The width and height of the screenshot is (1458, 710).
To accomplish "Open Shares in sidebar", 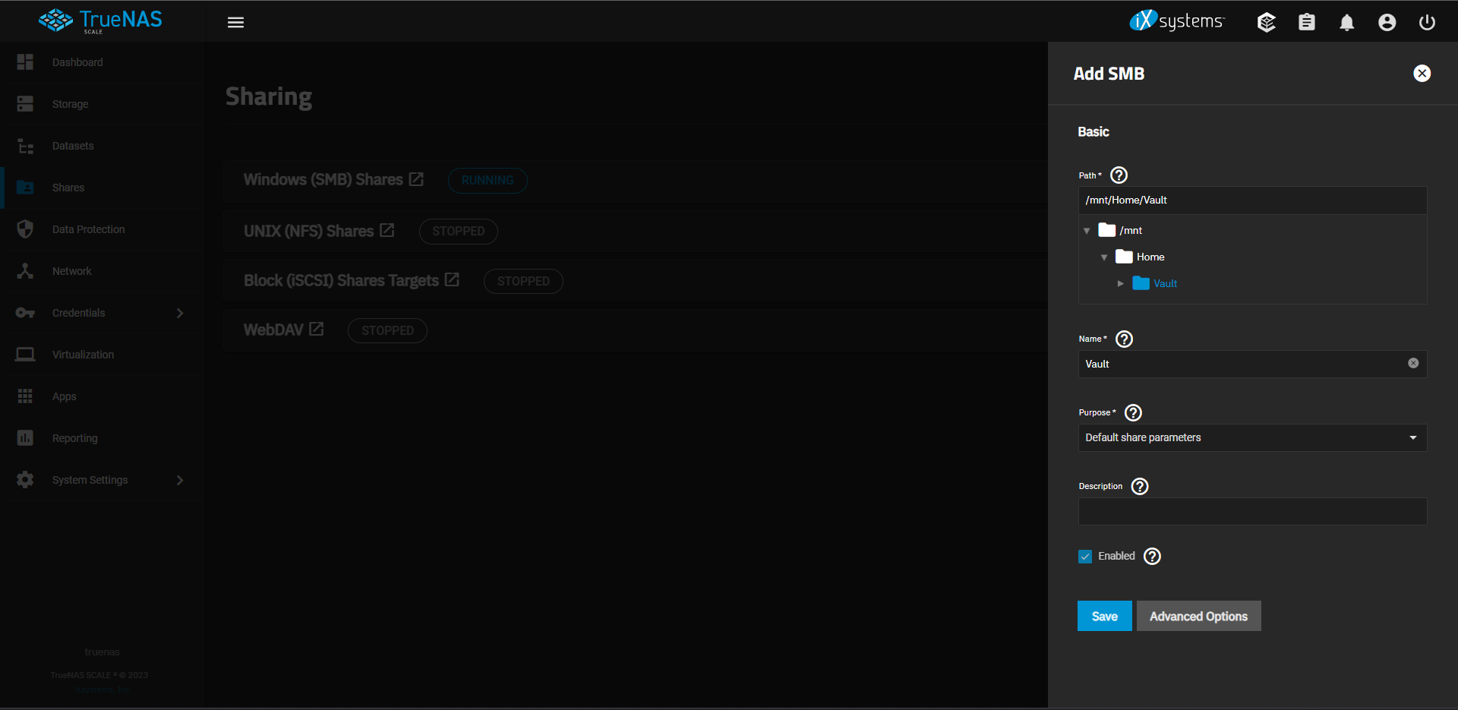I will [102, 188].
